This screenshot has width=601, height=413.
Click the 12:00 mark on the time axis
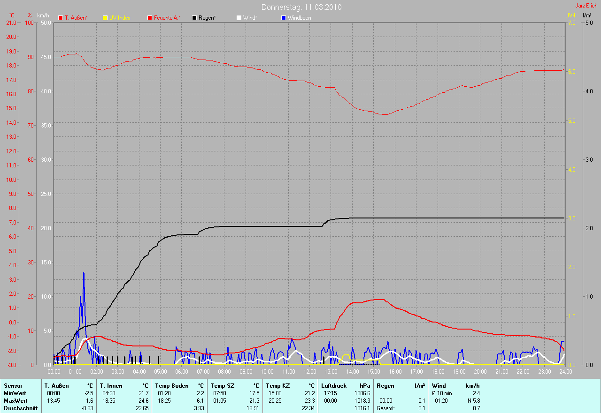click(309, 372)
